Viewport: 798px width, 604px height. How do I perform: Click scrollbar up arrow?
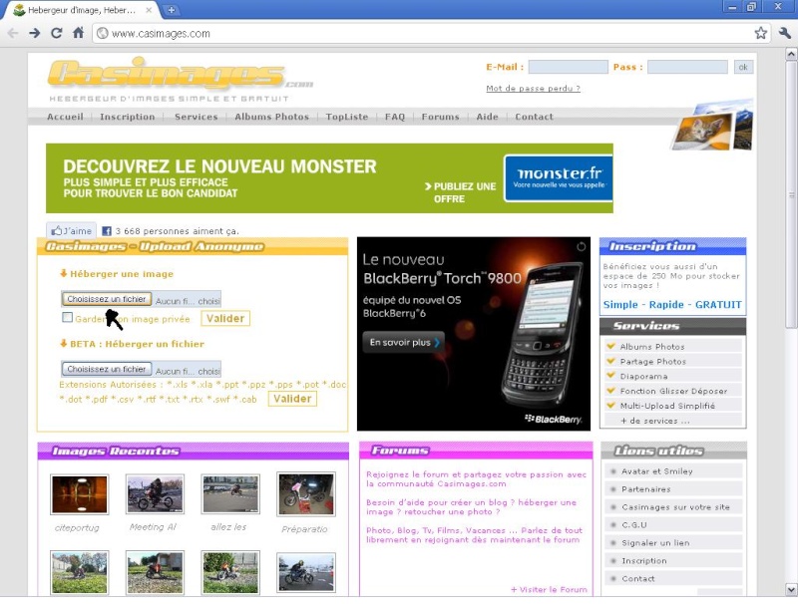click(791, 54)
